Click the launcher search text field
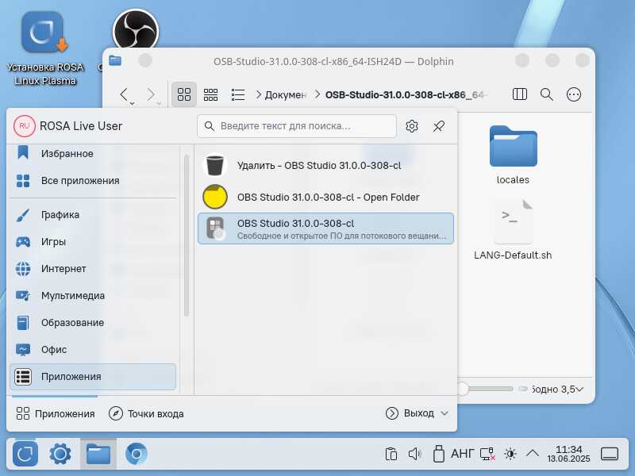The image size is (635, 476). click(296, 126)
